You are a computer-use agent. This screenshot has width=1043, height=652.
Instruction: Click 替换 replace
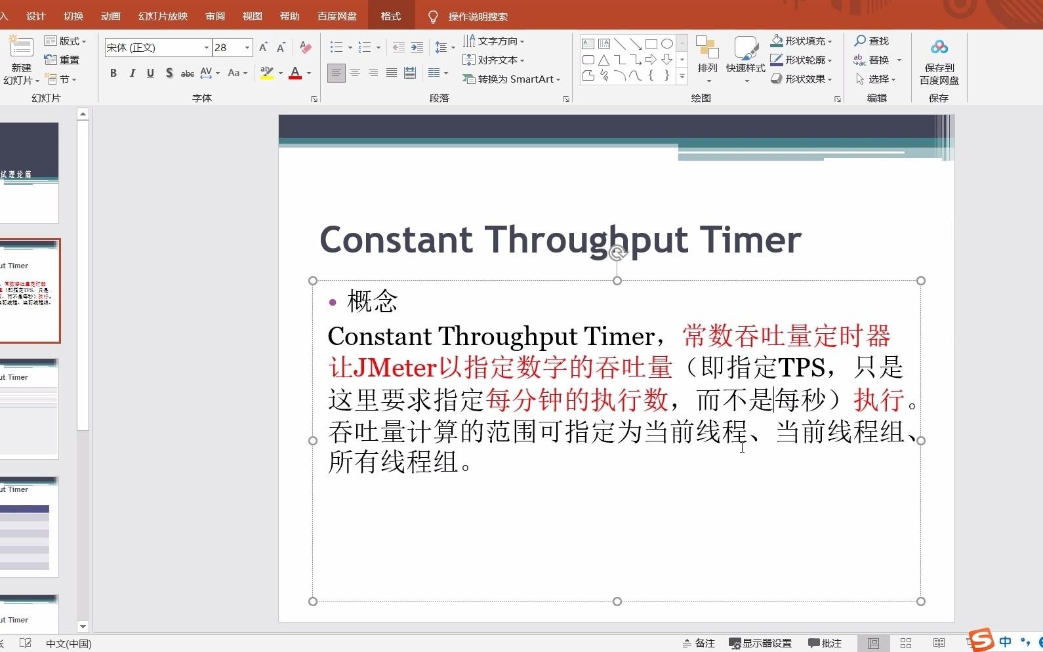tap(871, 60)
